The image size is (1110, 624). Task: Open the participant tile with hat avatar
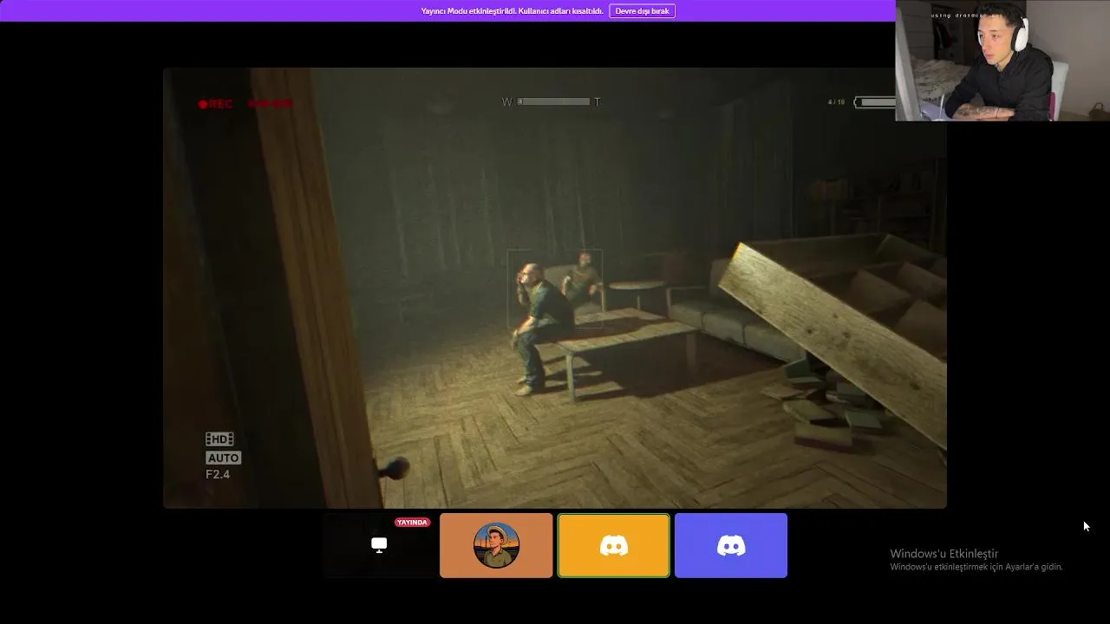pos(496,545)
